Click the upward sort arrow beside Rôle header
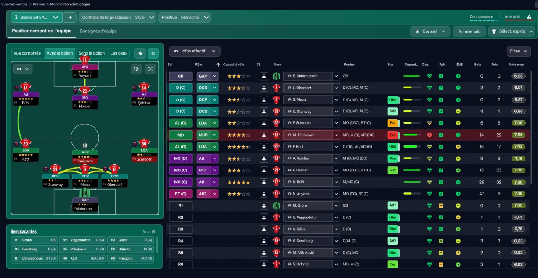Image resolution: width=538 pixels, height=278 pixels. (x=218, y=65)
